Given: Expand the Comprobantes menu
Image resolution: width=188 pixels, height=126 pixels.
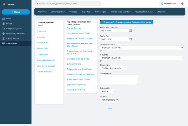Looking at the screenshot, I should (58, 12).
